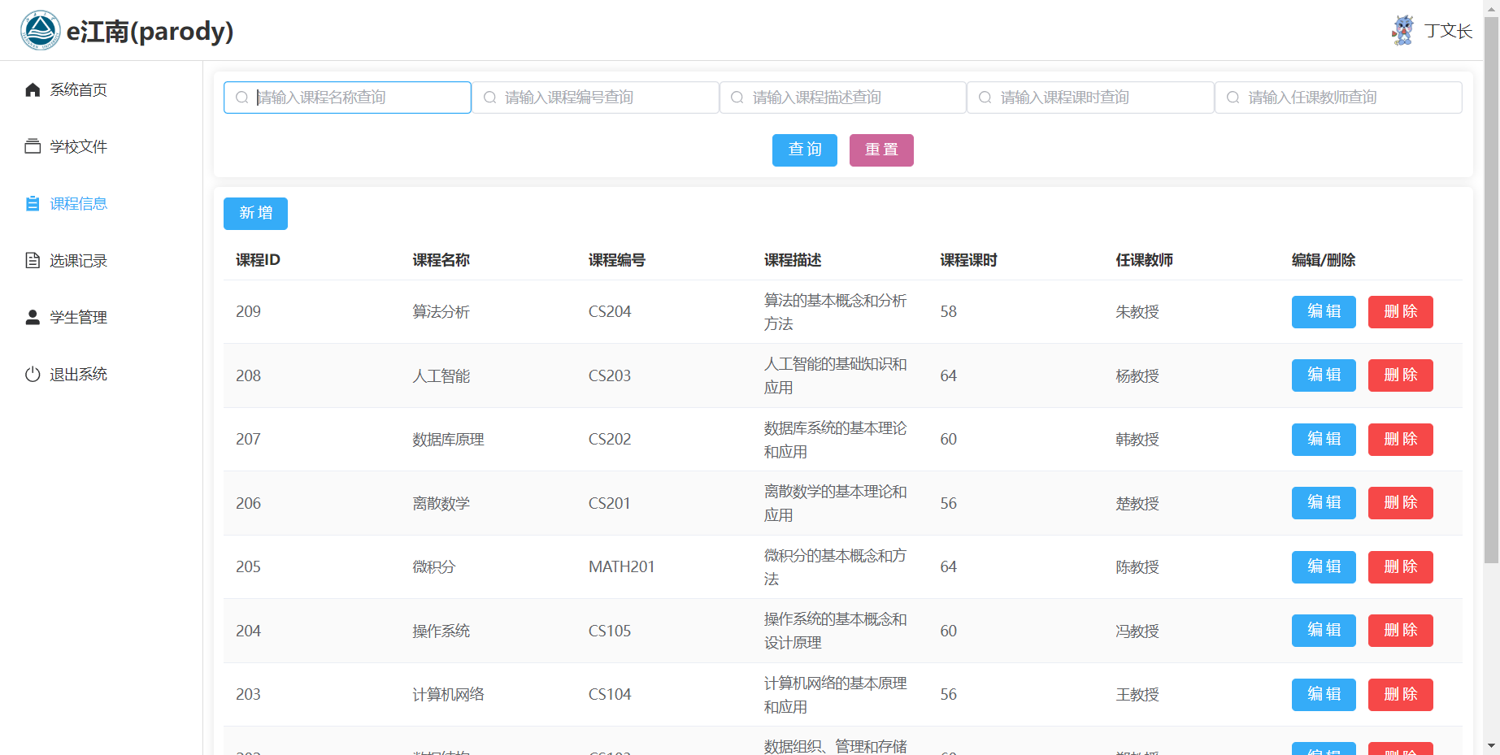Click search icon in course description field
The height and width of the screenshot is (755, 1500).
pos(737,98)
